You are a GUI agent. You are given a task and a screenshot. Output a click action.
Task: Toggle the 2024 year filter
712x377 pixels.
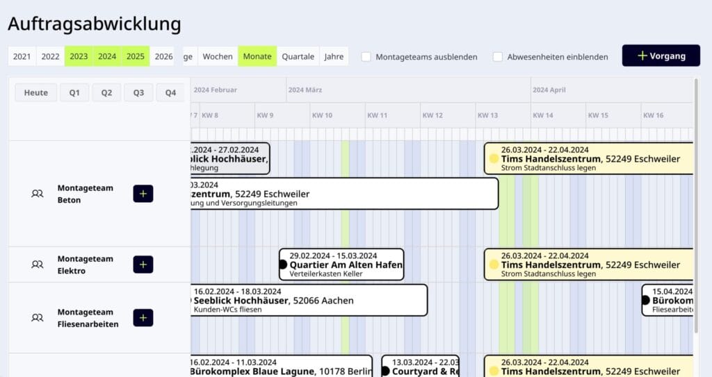[107, 56]
